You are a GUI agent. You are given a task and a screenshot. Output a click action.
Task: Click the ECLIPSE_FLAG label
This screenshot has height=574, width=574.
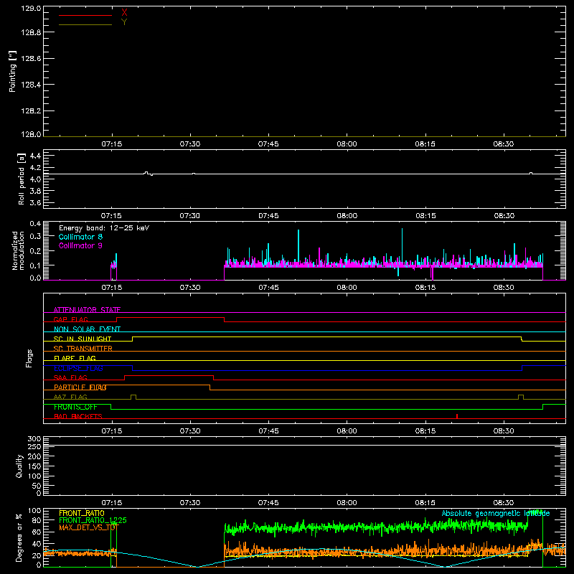pos(78,368)
